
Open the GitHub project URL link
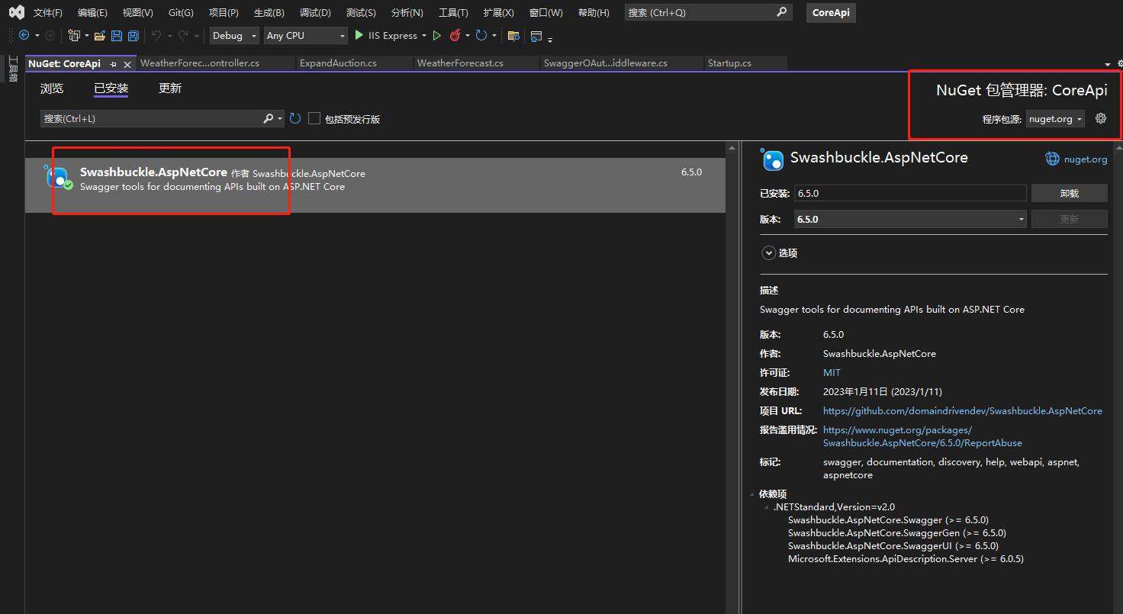pos(963,411)
